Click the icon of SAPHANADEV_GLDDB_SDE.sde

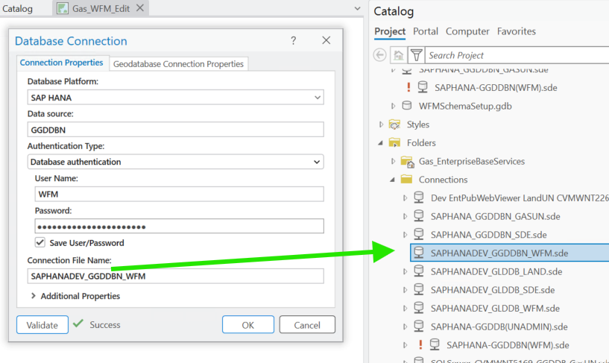[x=419, y=289]
